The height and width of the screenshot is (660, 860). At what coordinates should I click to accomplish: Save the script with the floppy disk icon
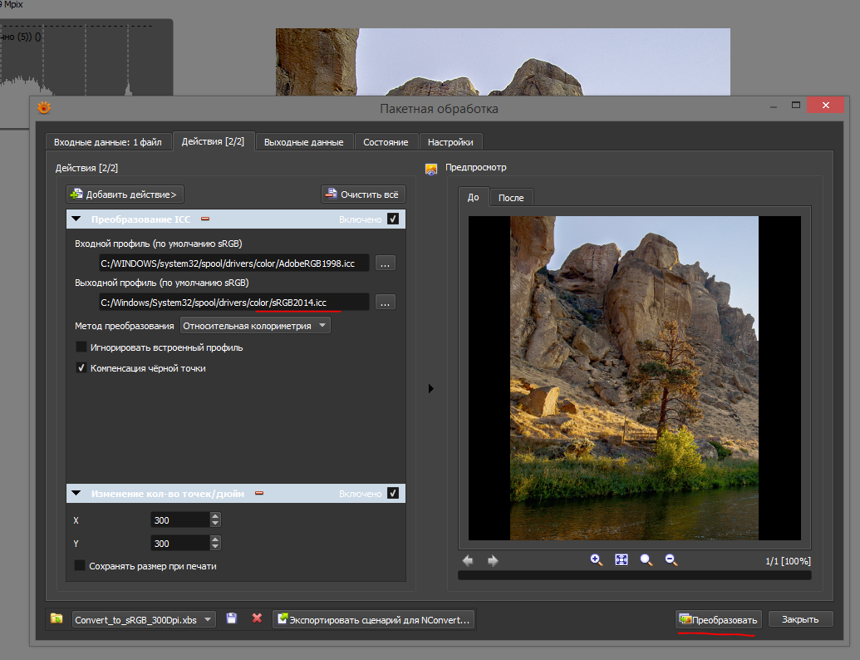coord(232,619)
